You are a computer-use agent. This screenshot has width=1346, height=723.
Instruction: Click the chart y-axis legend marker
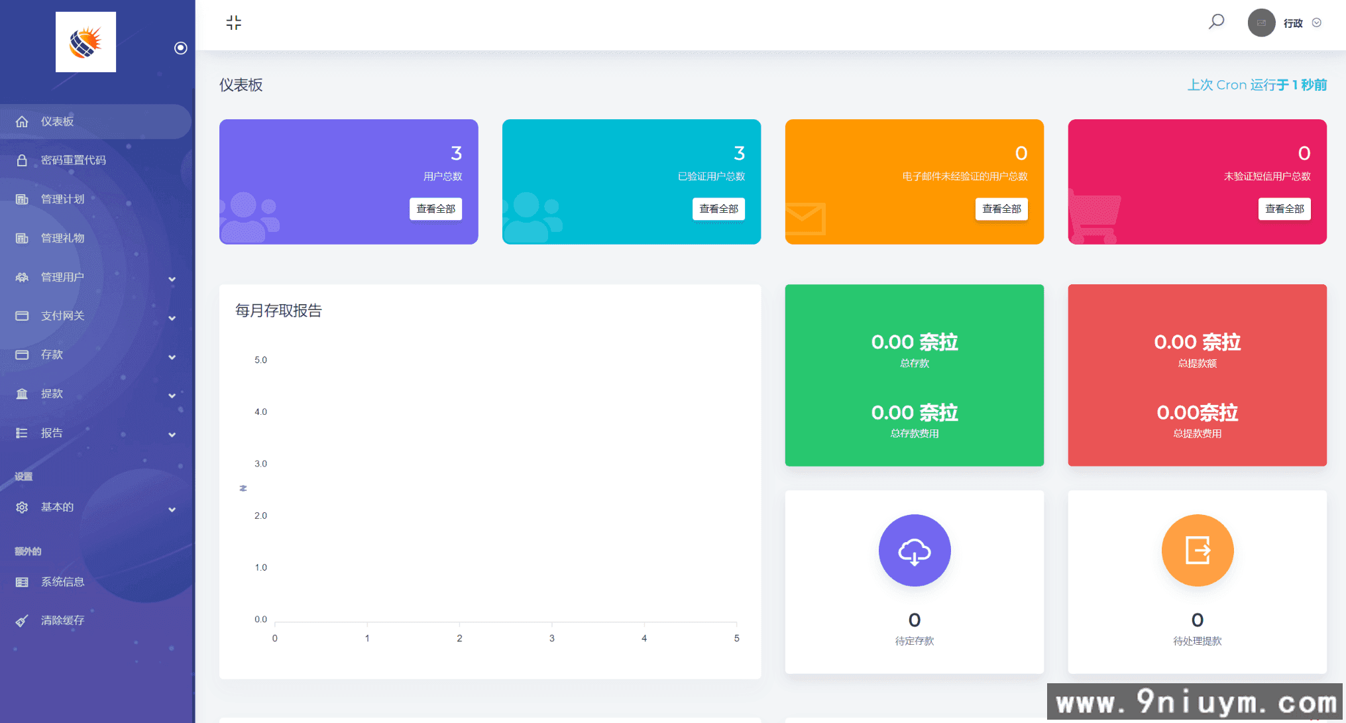(243, 488)
